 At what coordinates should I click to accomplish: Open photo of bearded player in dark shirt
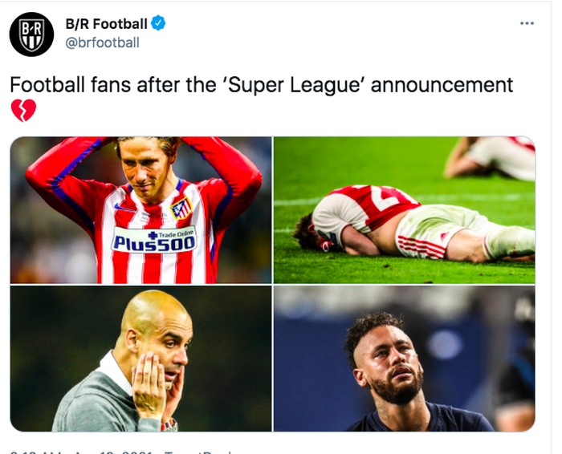pyautogui.click(x=404, y=359)
